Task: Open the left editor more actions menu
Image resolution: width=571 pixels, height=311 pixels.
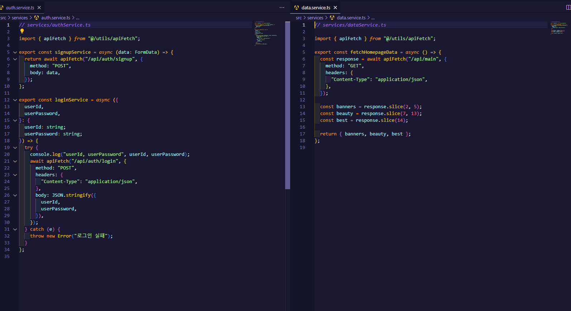Action: [282, 8]
